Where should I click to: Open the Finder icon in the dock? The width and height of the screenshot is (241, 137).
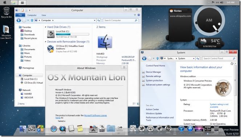[x=23, y=128]
